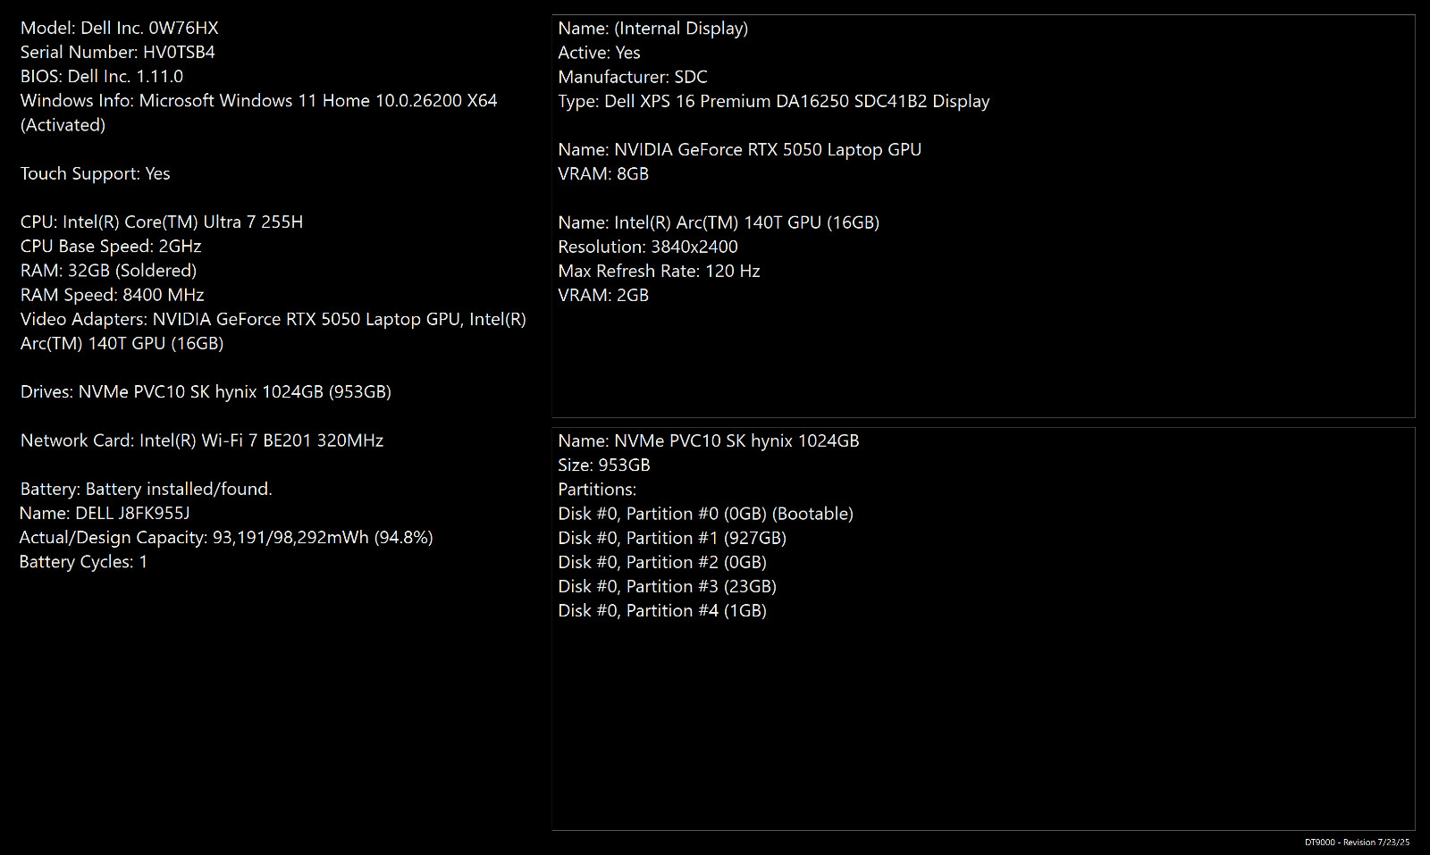Click the DT9000 Revision 7/23/25 footer text
The image size is (1430, 855).
1358,842
